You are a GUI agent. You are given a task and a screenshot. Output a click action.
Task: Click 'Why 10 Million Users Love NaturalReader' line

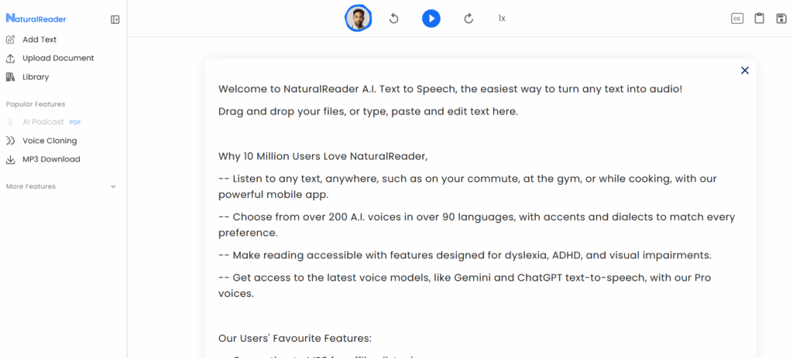323,156
